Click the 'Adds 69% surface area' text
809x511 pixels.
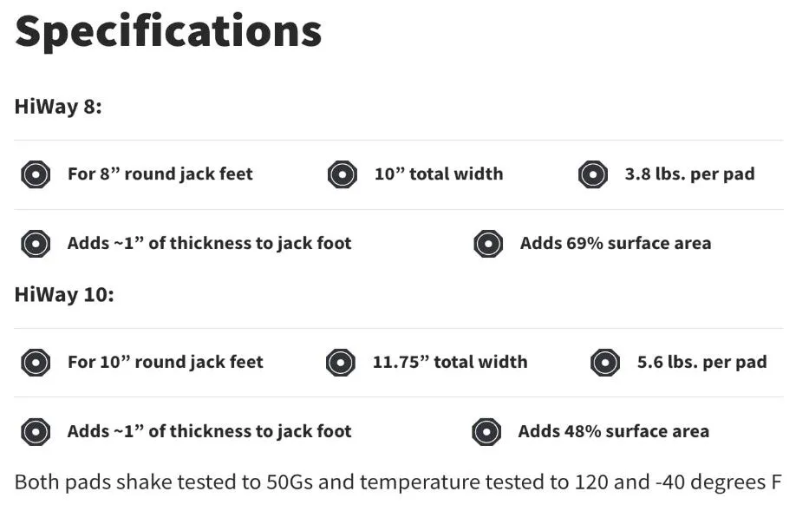point(616,243)
